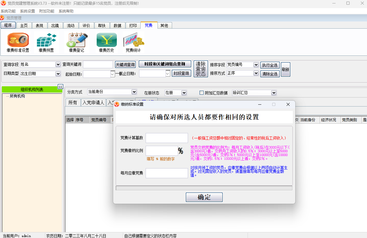Screen dimensions: 367x238
Task: Close the 缴纳标准设置 dialog
Action: [288, 104]
